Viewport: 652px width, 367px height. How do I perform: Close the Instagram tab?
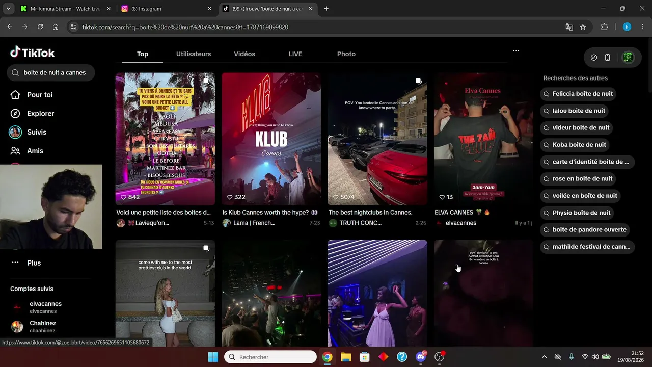(209, 9)
